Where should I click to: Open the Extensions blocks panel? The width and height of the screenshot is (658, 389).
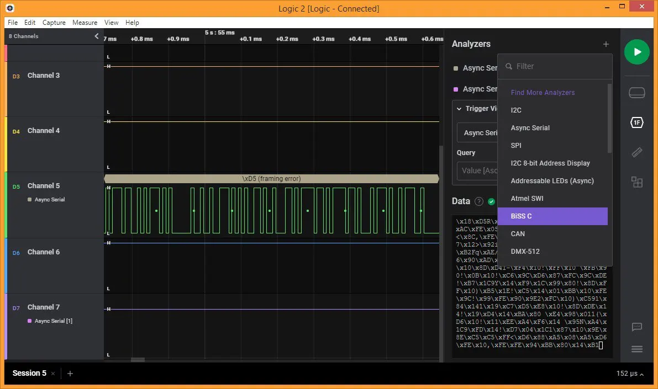click(637, 182)
